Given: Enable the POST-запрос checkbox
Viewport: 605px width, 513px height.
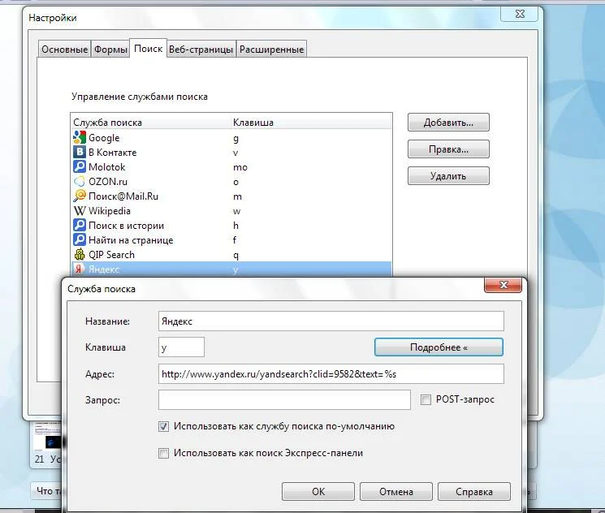Looking at the screenshot, I should click(426, 399).
